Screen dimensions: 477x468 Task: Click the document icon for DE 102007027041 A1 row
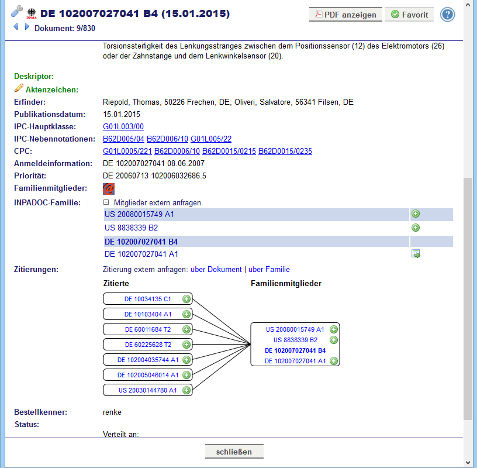tap(416, 254)
